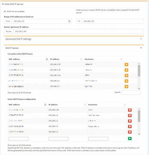Focus the Search field for active leases

pyautogui.click(x=131, y=92)
